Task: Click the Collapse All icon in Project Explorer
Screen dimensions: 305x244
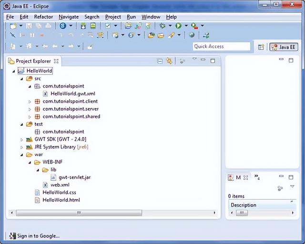Action: pos(160,61)
